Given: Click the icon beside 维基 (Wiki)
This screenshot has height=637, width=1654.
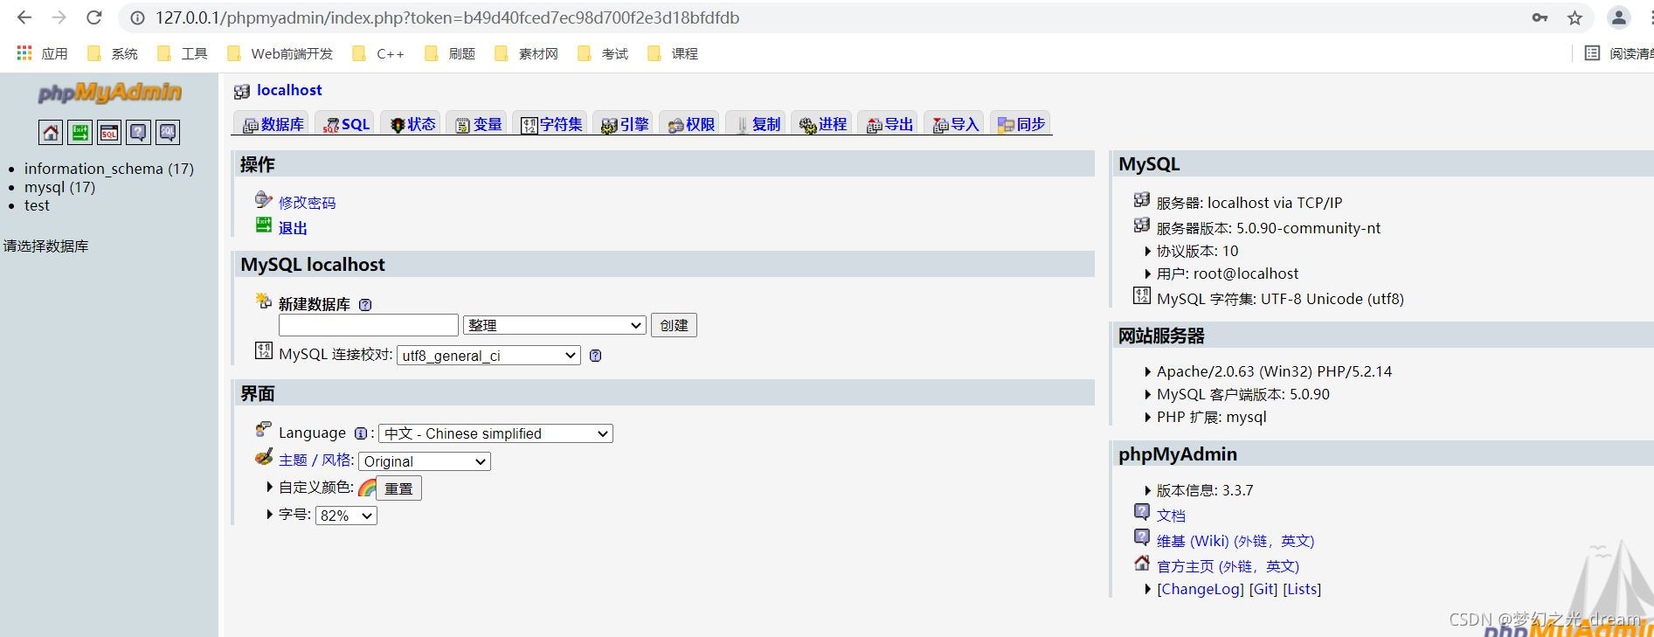Looking at the screenshot, I should coord(1142,537).
